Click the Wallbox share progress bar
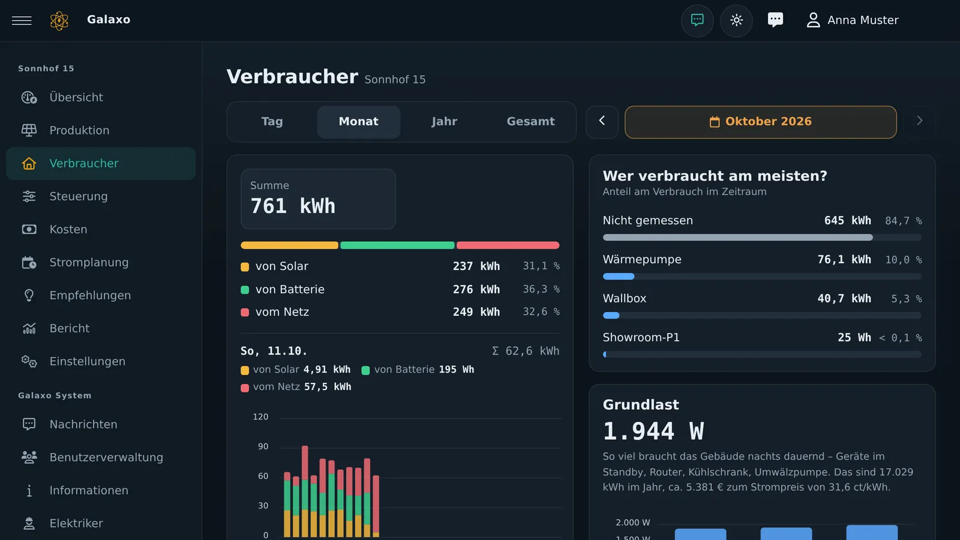This screenshot has width=960, height=540. click(762, 316)
